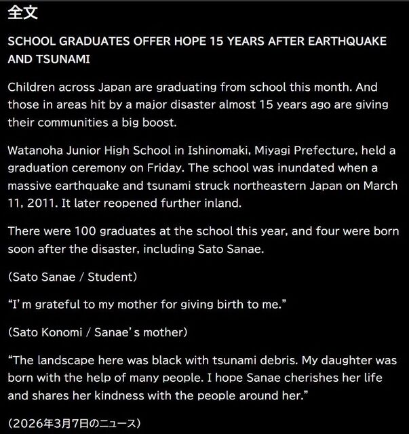Click 'landscape here was black with tsunami debris'
This screenshot has height=434, width=409.
point(168,360)
